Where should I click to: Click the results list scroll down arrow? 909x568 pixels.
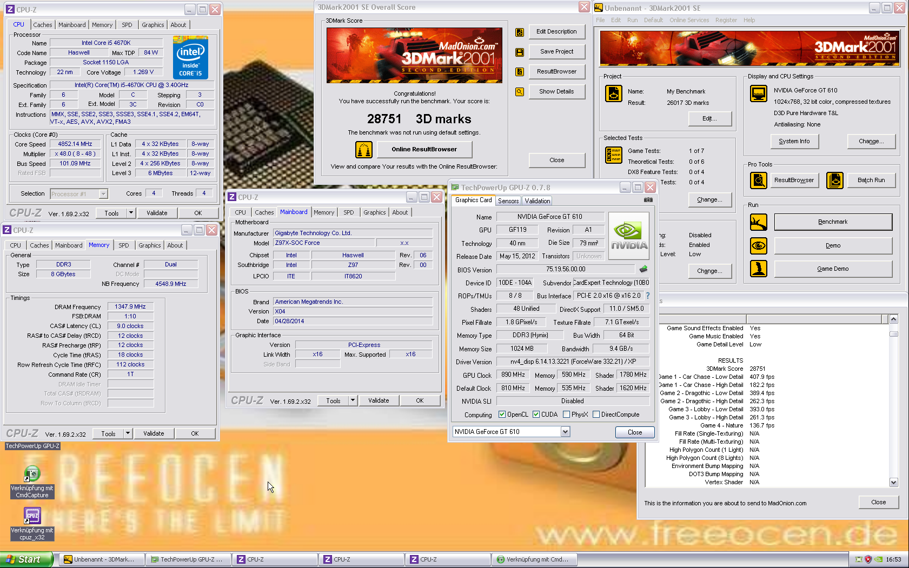pos(893,483)
